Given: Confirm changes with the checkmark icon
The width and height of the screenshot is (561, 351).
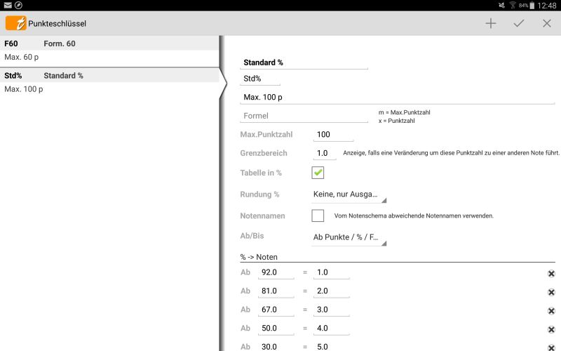Looking at the screenshot, I should click(x=519, y=24).
